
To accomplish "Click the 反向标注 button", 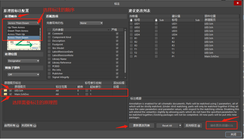I will (x=193, y=126).
